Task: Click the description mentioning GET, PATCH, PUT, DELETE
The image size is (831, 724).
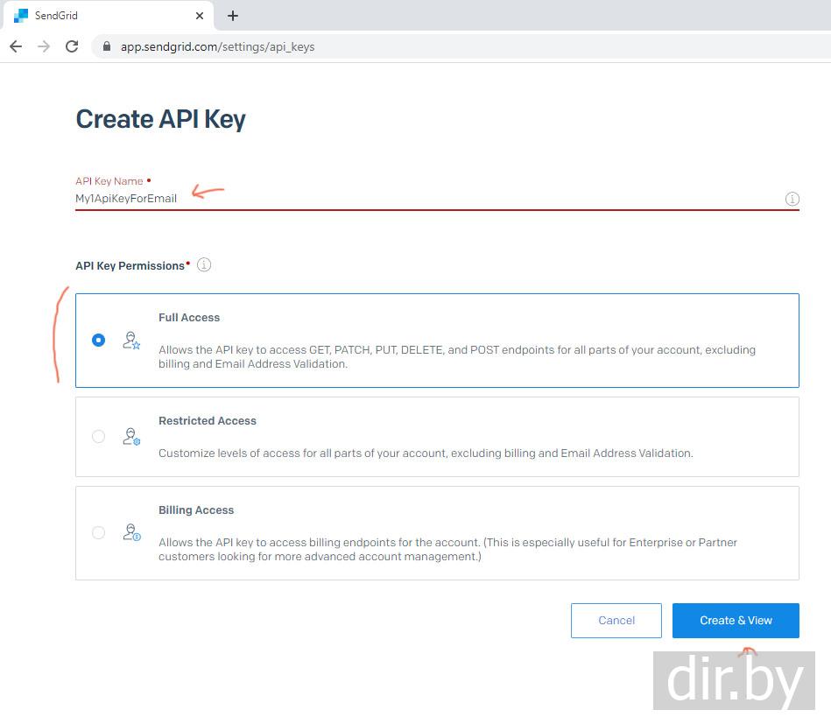Action: point(457,356)
